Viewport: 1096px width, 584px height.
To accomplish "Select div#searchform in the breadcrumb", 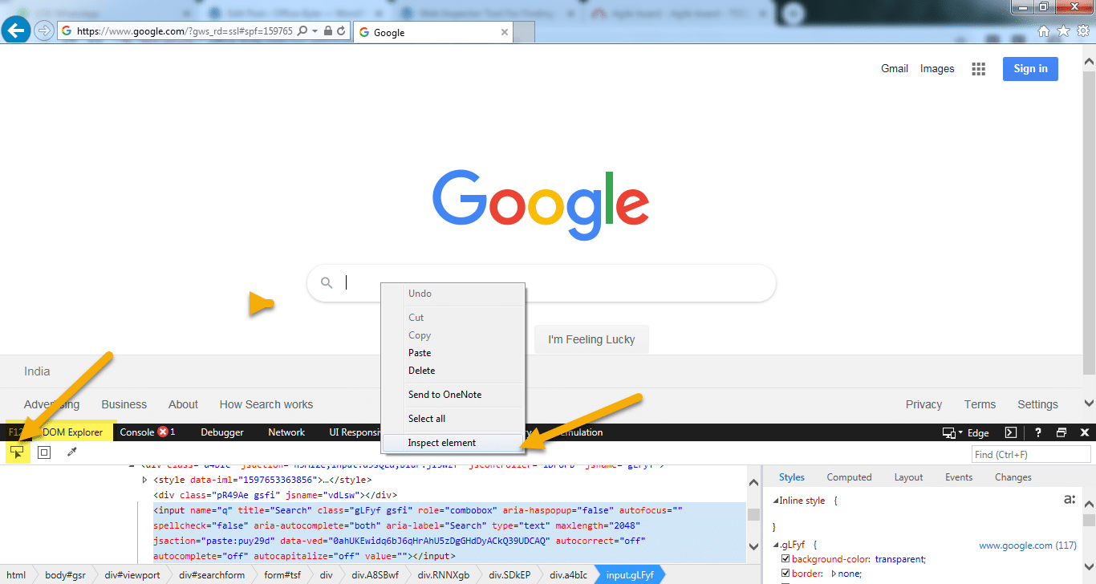I will tap(212, 575).
